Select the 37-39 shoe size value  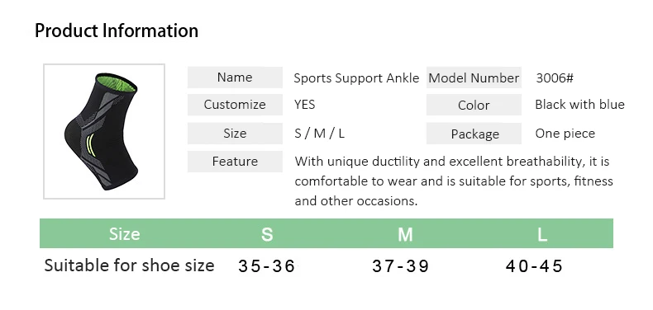(400, 266)
